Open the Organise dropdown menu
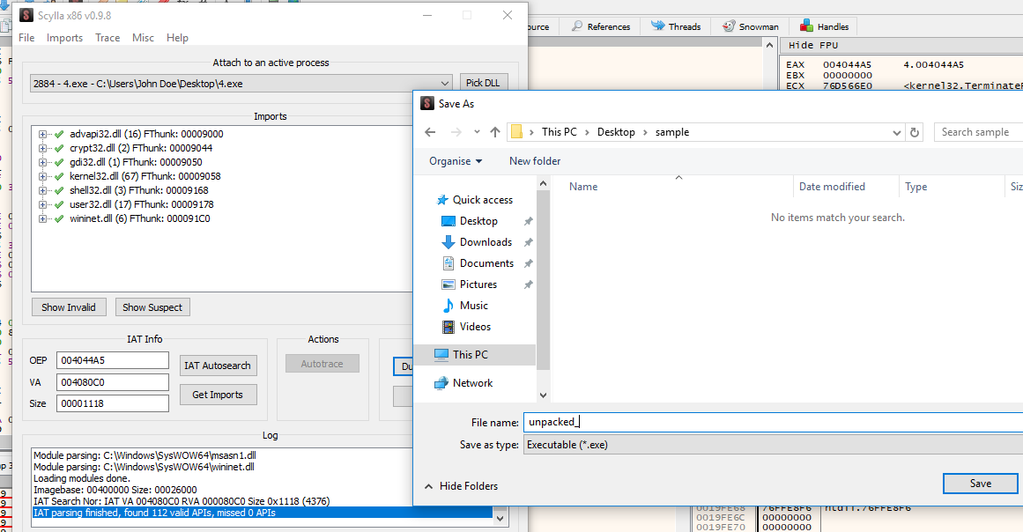This screenshot has height=532, width=1023. (456, 161)
